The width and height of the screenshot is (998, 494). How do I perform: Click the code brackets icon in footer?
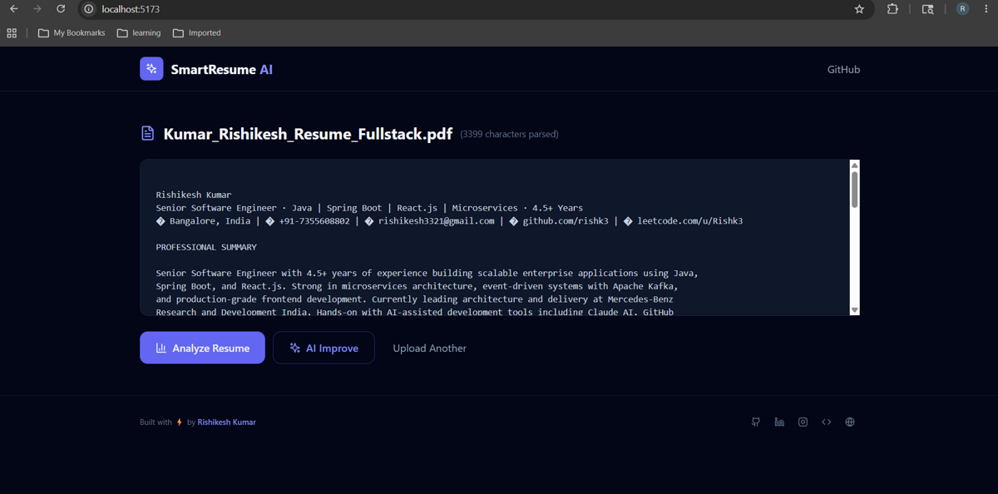point(827,422)
